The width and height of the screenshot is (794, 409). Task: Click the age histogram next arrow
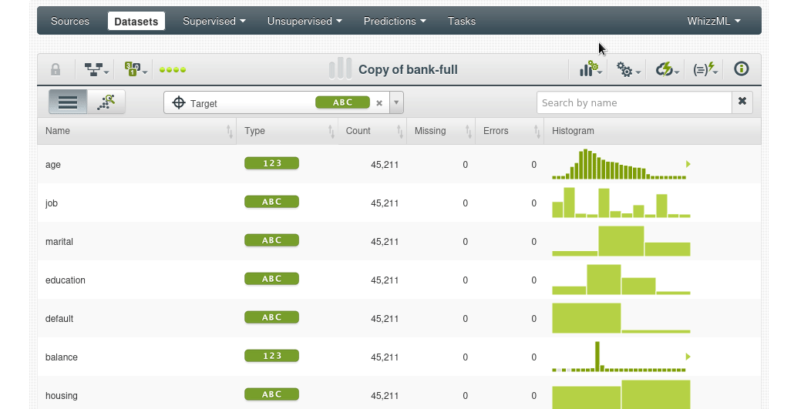tap(688, 164)
